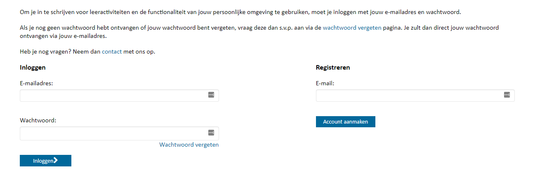Click the bold 'Inloggen' section heading
The height and width of the screenshot is (194, 535).
tap(33, 68)
